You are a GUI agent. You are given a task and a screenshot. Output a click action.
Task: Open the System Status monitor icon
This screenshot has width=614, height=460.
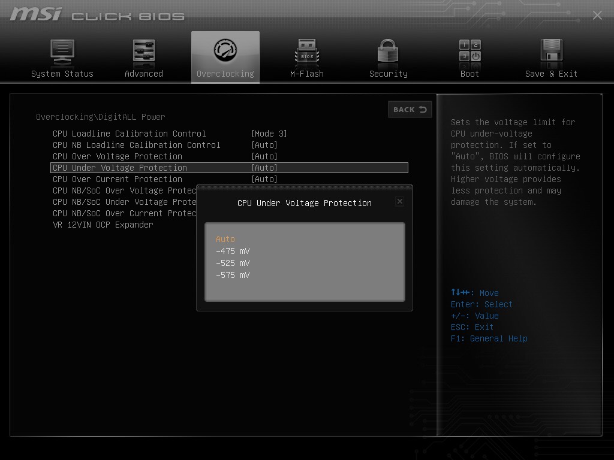(x=62, y=53)
